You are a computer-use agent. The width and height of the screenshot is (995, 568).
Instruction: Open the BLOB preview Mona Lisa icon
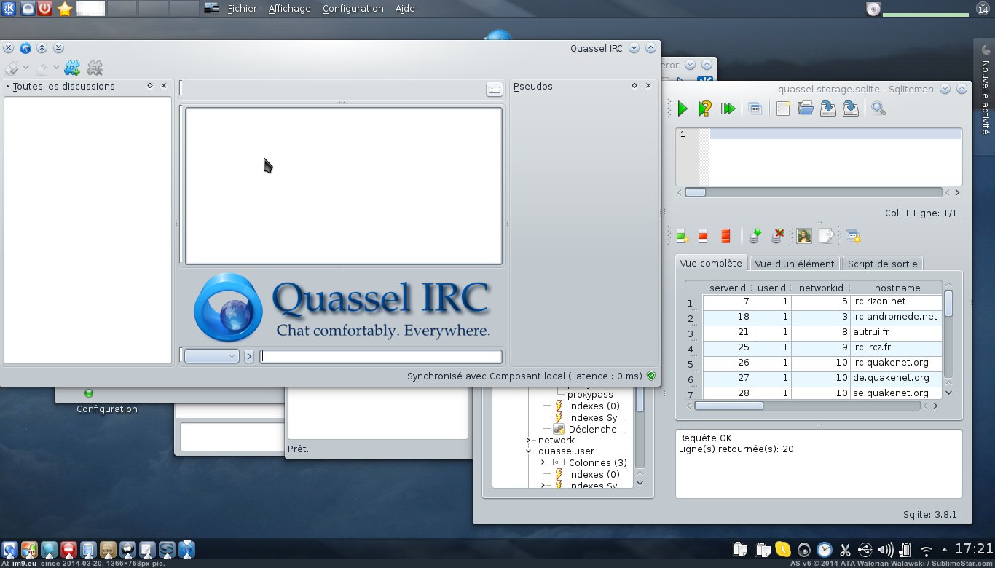point(803,236)
